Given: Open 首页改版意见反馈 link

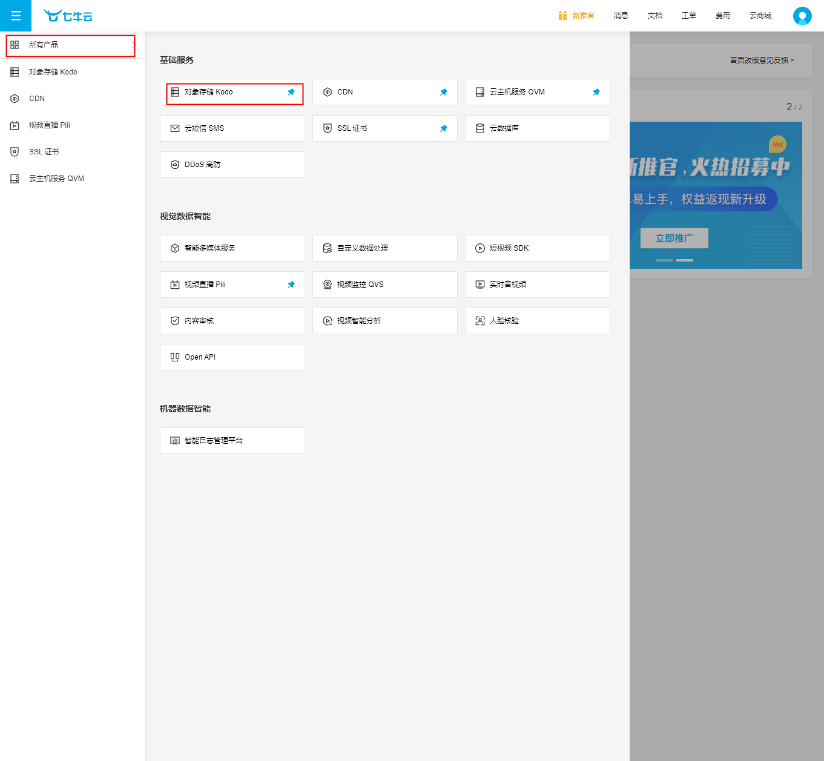Looking at the screenshot, I should pos(761,61).
